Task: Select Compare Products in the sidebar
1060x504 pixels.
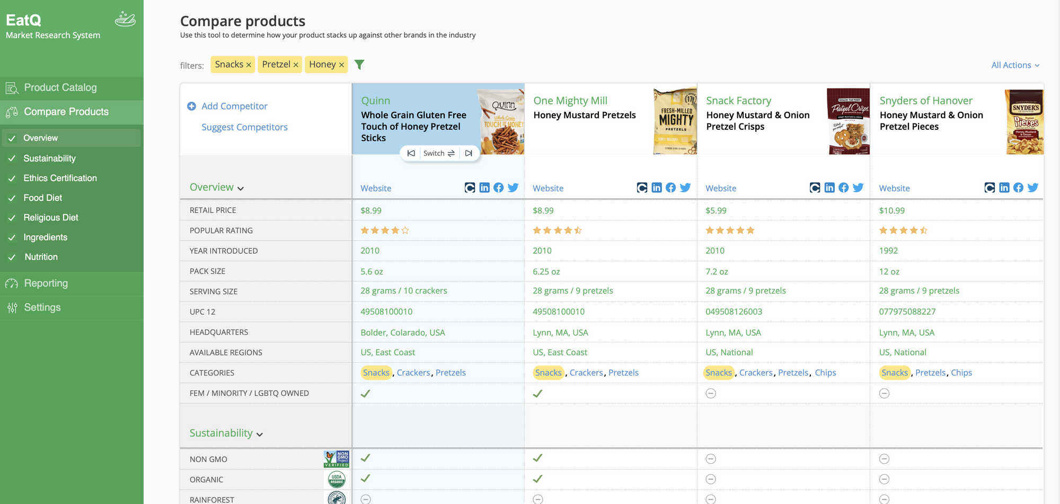Action: 72,112
